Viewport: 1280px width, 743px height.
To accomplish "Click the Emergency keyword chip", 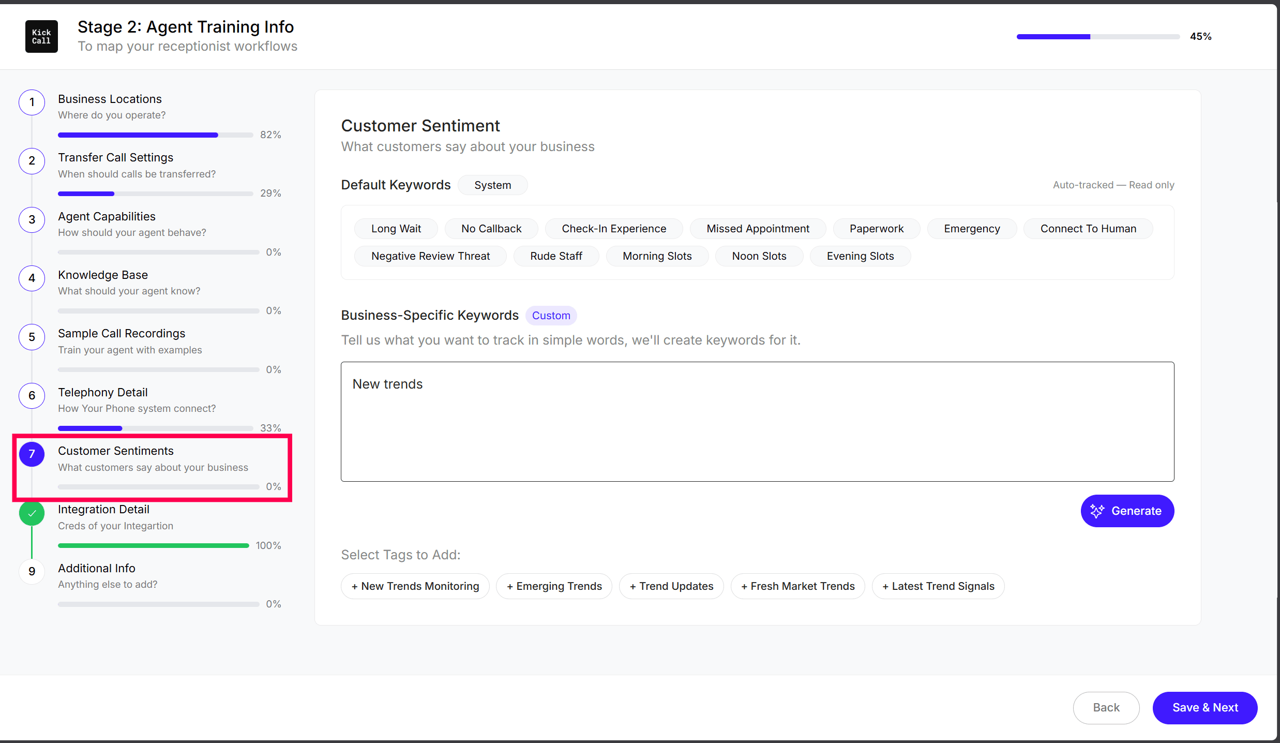I will click(972, 229).
